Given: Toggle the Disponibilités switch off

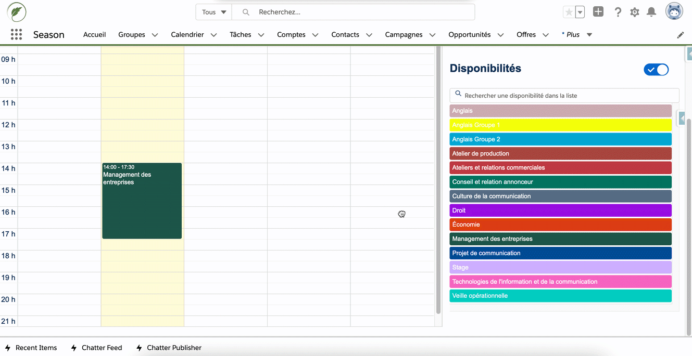Looking at the screenshot, I should (656, 69).
